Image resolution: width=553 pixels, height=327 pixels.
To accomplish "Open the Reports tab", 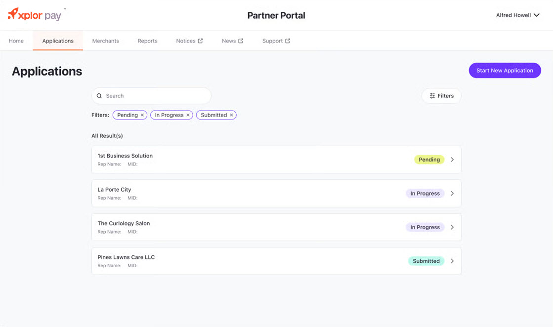I will coord(147,41).
